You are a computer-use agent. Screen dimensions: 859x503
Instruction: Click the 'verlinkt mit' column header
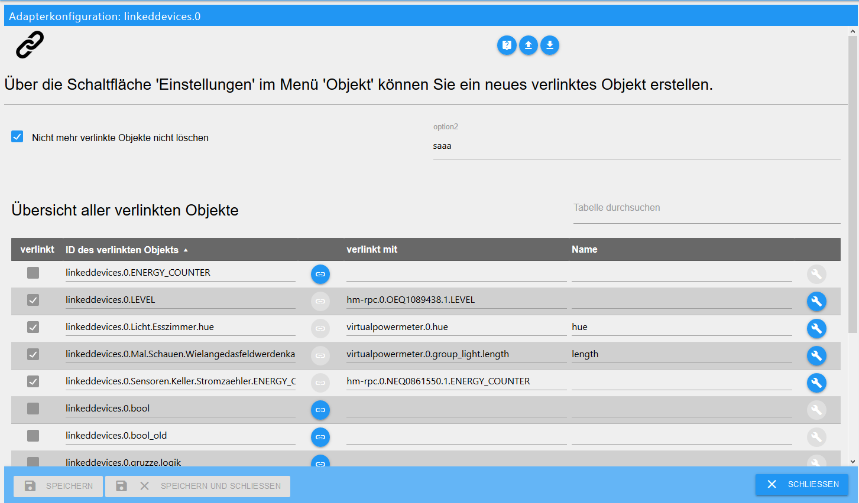coord(372,250)
